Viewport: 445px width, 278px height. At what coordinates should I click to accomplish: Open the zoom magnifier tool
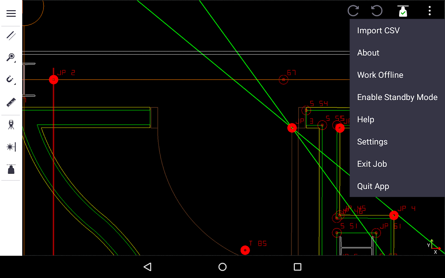click(11, 57)
